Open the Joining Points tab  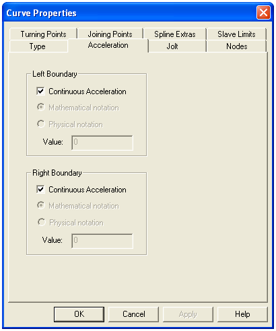(x=110, y=34)
